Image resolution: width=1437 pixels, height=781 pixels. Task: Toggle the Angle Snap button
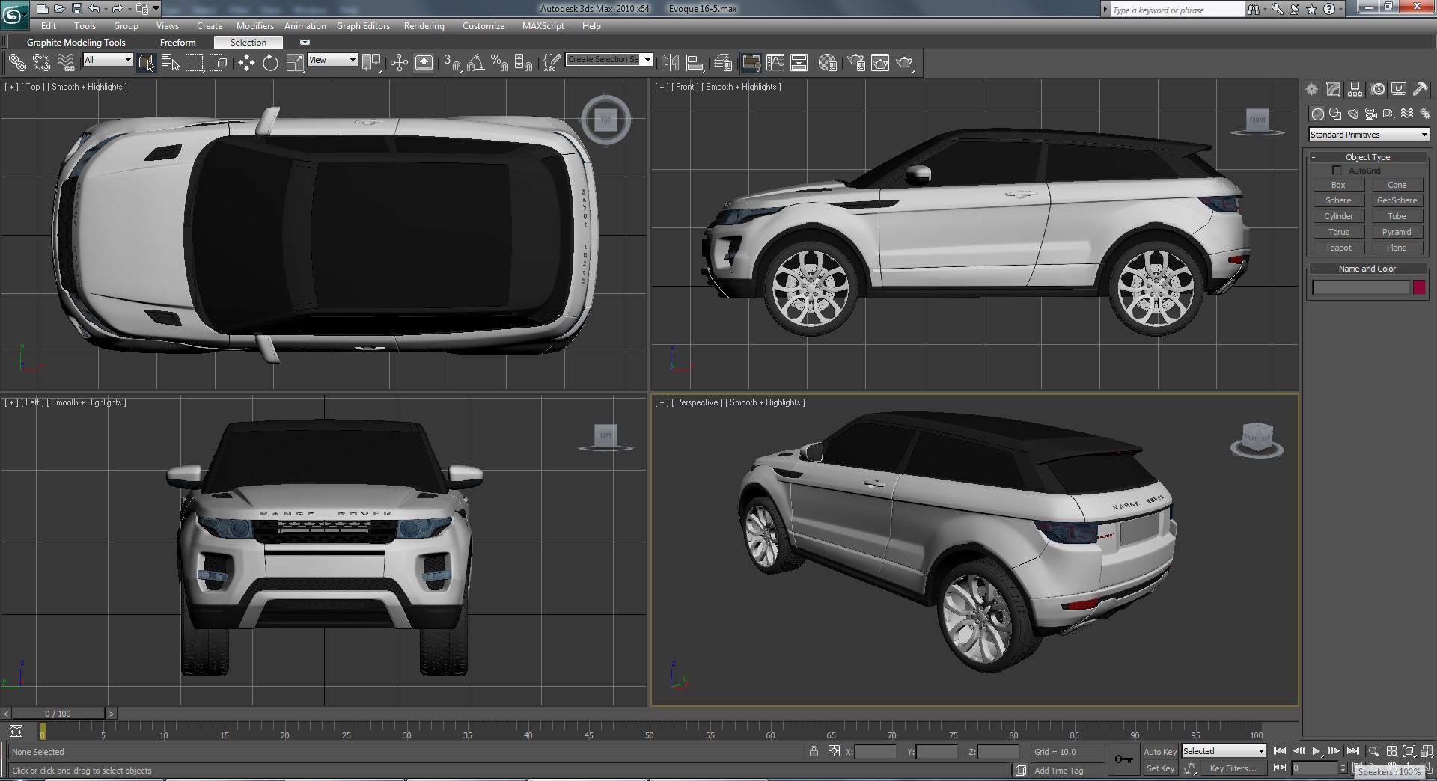[x=475, y=63]
